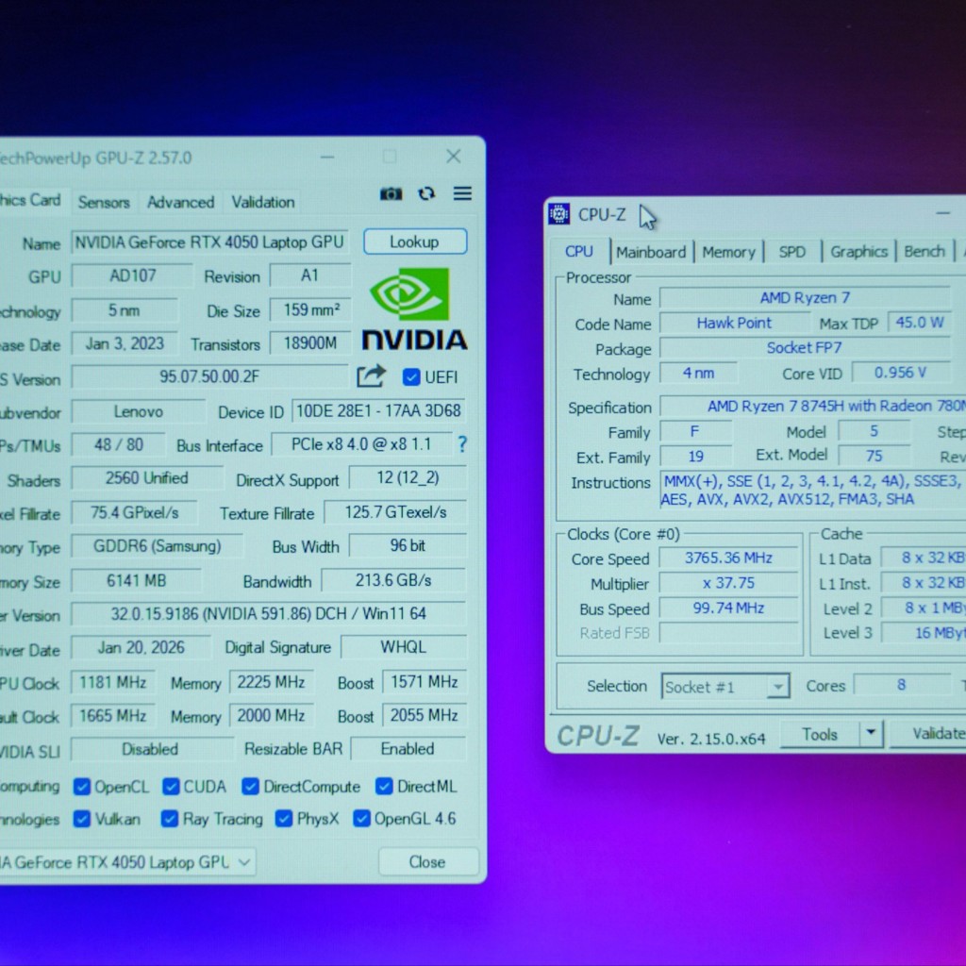Open the Memory tab in CPU-Z
This screenshot has height=966, width=966.
pos(729,252)
